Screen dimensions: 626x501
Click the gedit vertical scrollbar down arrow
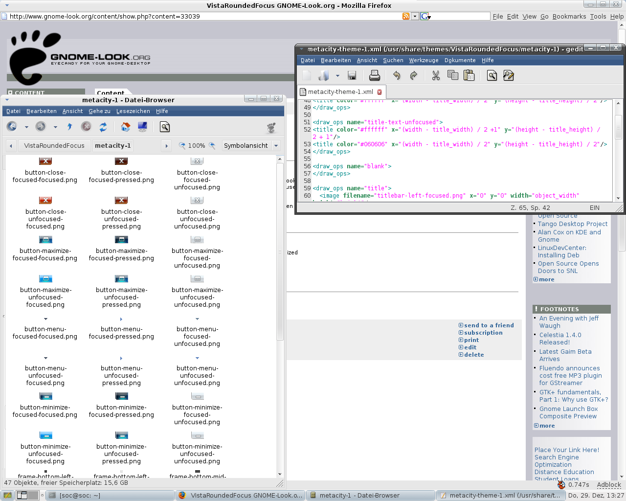tap(618, 198)
